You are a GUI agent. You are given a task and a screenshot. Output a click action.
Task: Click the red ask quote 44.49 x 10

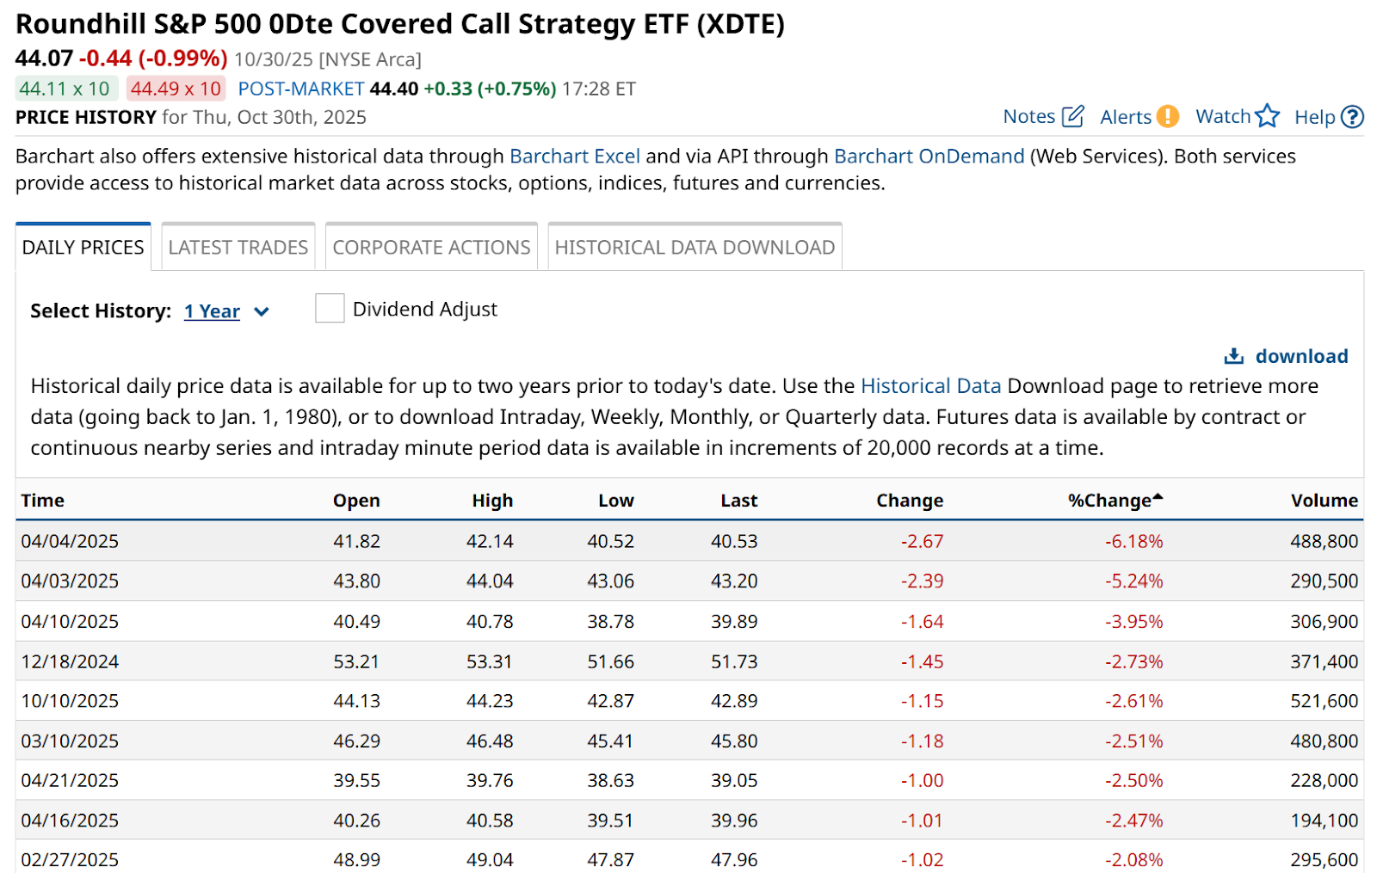(x=176, y=89)
